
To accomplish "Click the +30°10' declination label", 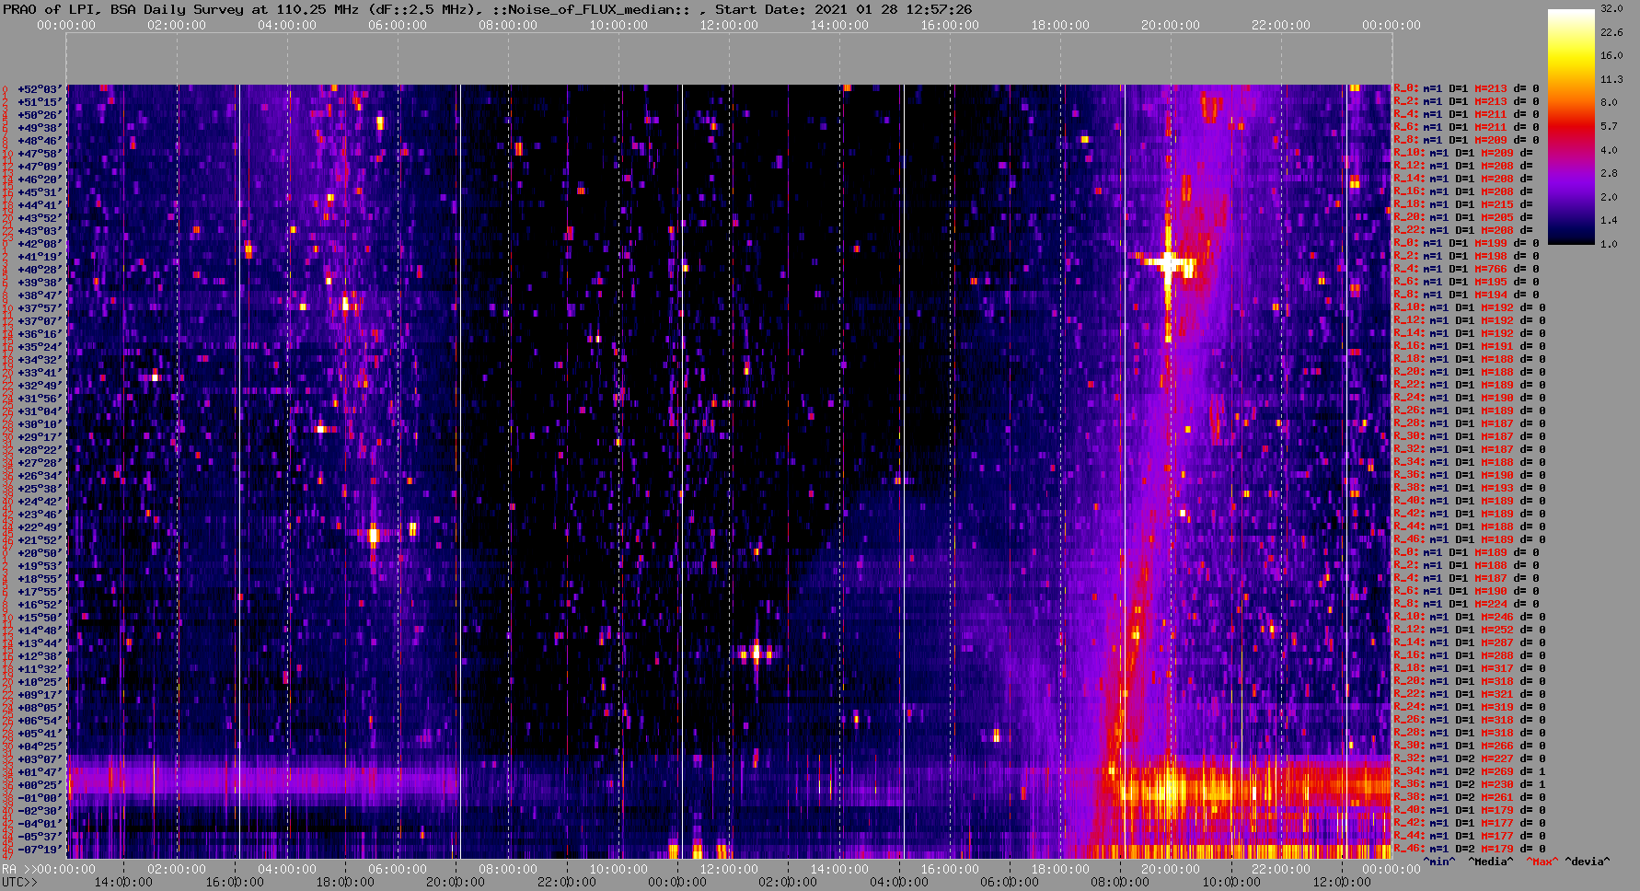I will [x=40, y=424].
